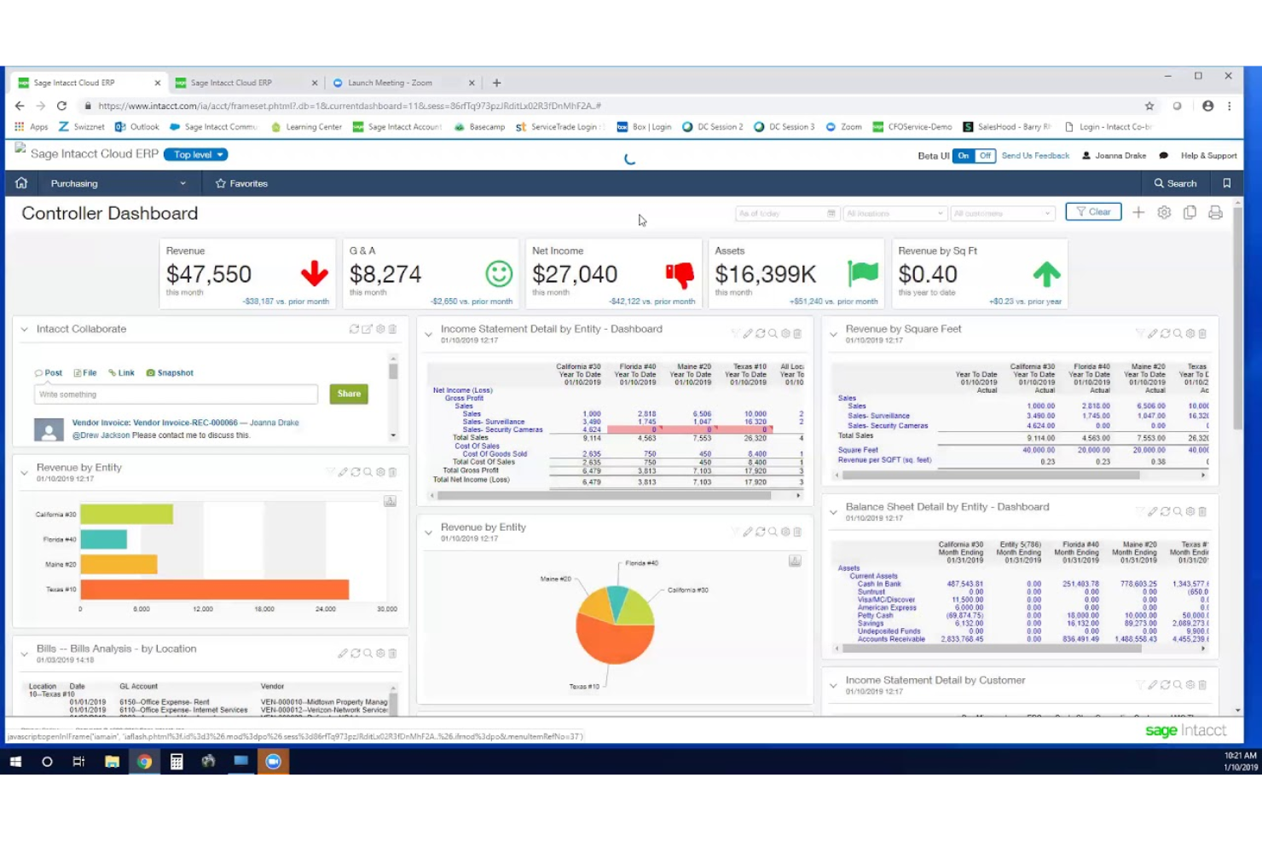Edit the Revenue by Entity bar chart panel

343,472
